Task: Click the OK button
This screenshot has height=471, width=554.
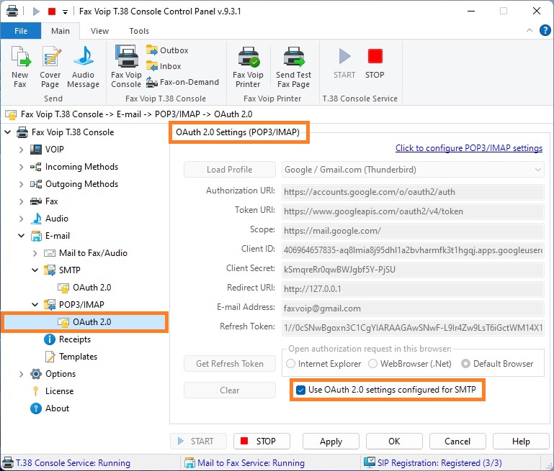Action: pos(394,442)
